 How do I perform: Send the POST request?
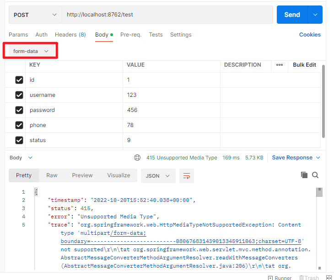[292, 15]
